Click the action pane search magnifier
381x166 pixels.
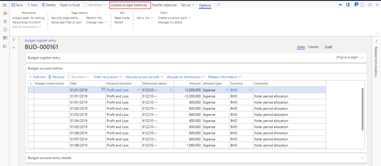point(218,5)
